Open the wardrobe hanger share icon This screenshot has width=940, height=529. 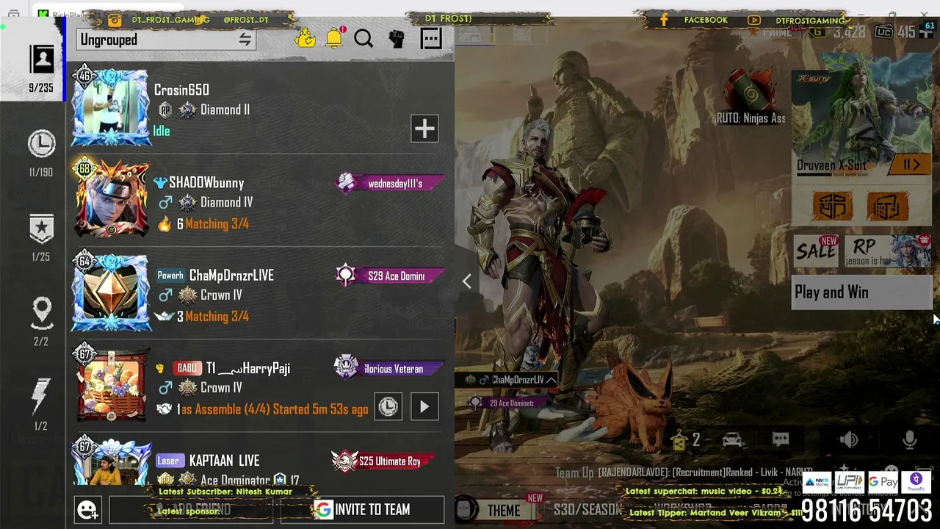(679, 440)
